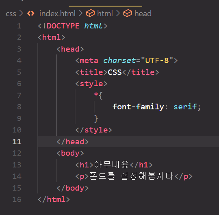Click the css folder breadcrumb

coord(11,14)
